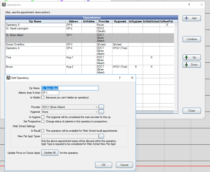This screenshot has width=210, height=172.
Task: Click the Add operatory button
Action: tap(192, 18)
